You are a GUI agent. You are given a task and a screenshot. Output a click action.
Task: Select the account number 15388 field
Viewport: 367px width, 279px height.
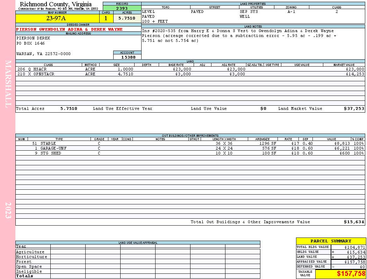click(127, 57)
